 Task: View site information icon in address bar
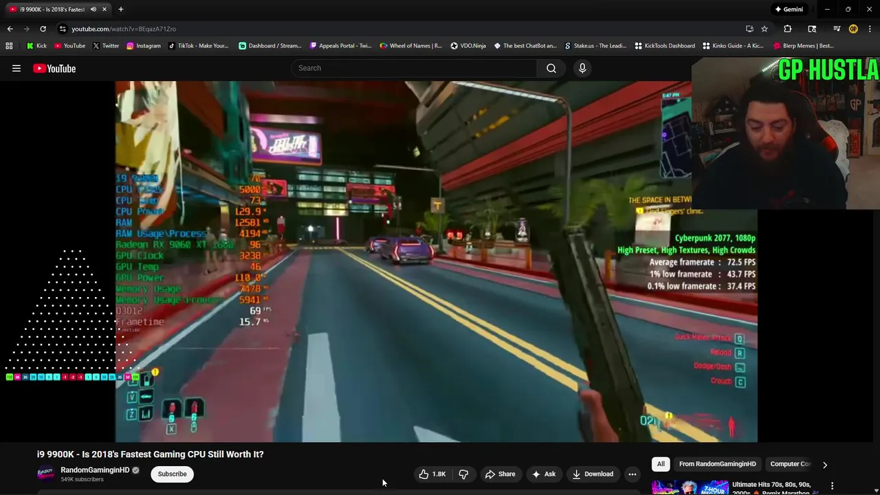point(63,29)
